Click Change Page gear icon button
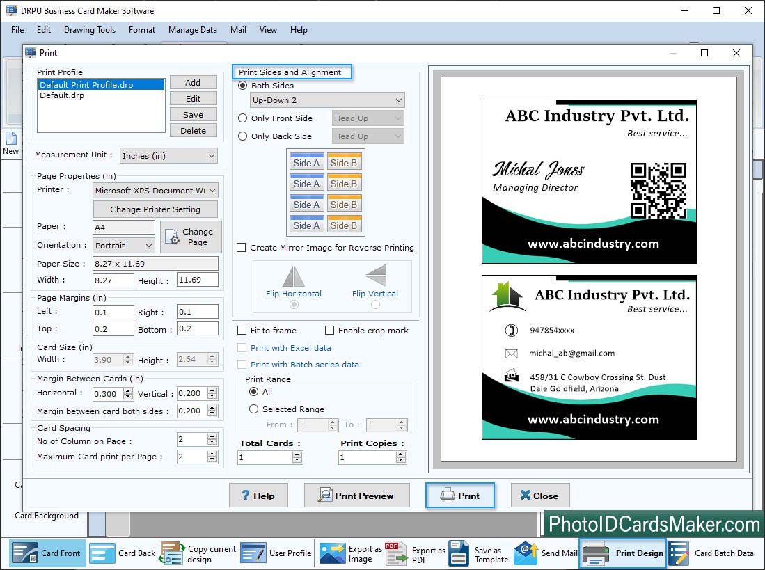The width and height of the screenshot is (765, 570). [x=191, y=237]
